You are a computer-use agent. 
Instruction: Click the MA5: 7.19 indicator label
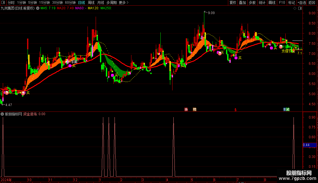coord(48,8)
